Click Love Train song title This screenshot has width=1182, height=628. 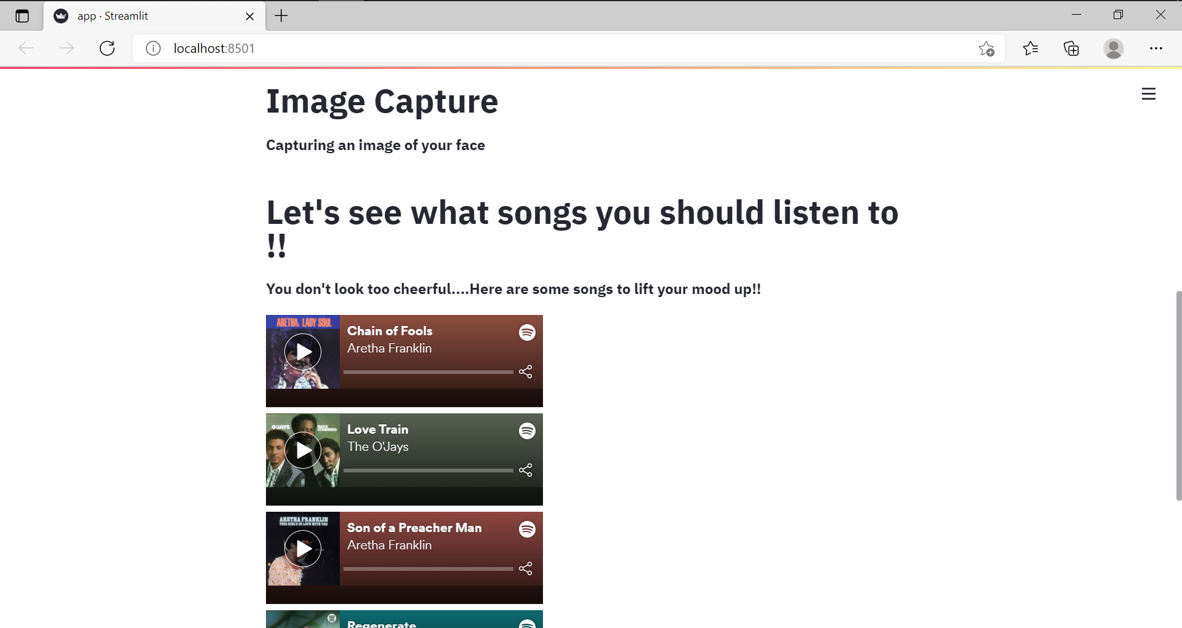(x=377, y=429)
